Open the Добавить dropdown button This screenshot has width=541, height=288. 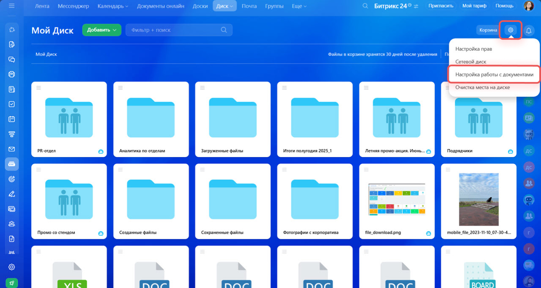tap(102, 30)
